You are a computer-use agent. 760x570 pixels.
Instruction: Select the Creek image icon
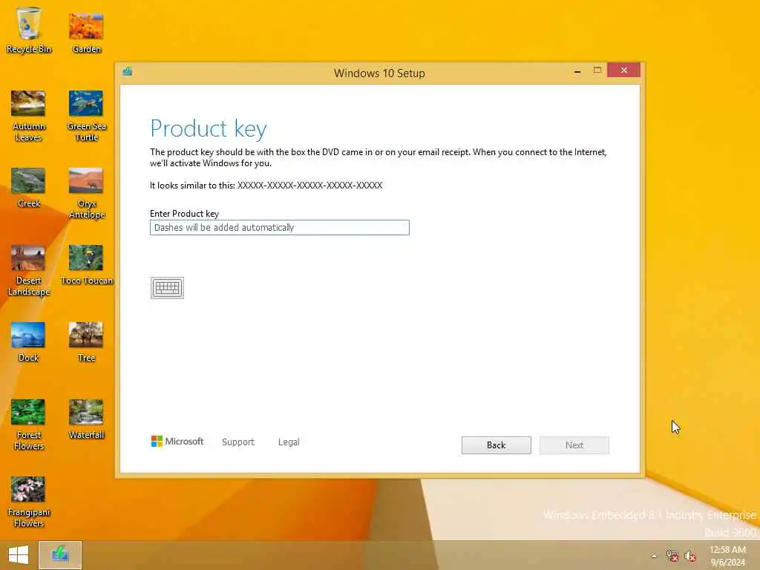pyautogui.click(x=29, y=188)
